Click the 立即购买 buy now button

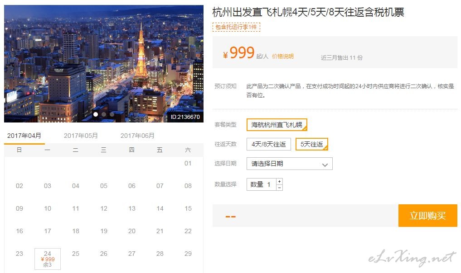point(428,216)
